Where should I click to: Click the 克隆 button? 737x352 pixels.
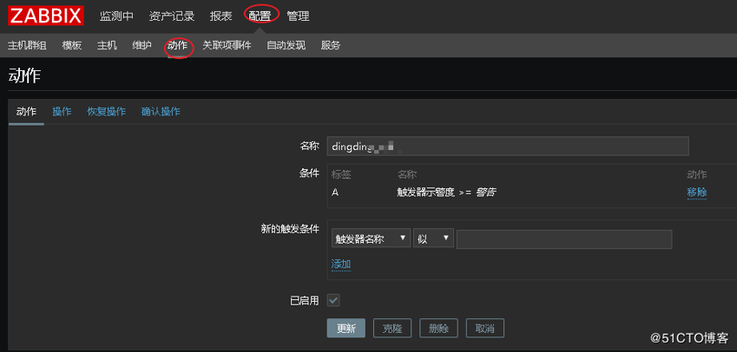click(392, 328)
